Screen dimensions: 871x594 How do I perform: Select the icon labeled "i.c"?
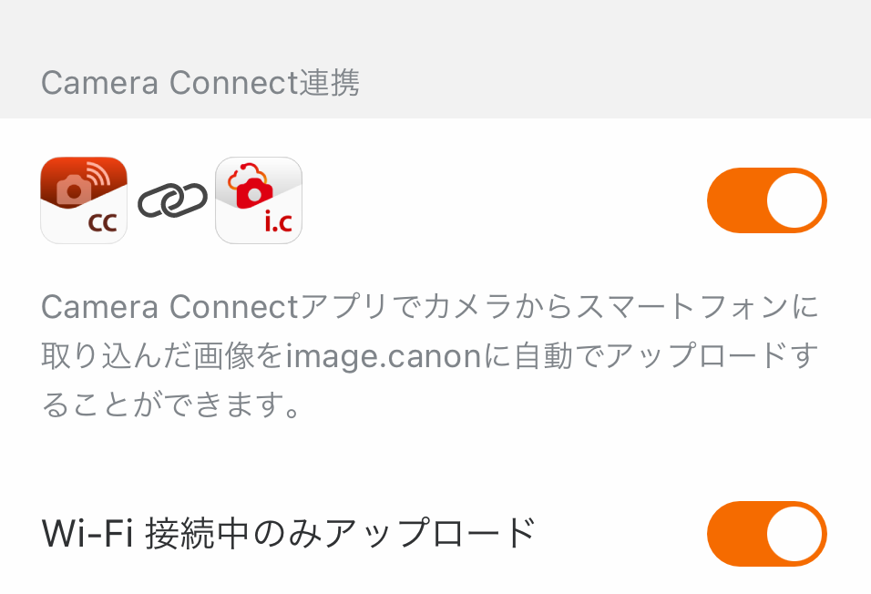[259, 202]
